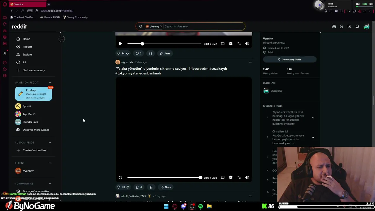Share the post with 118 votes

tap(166, 187)
